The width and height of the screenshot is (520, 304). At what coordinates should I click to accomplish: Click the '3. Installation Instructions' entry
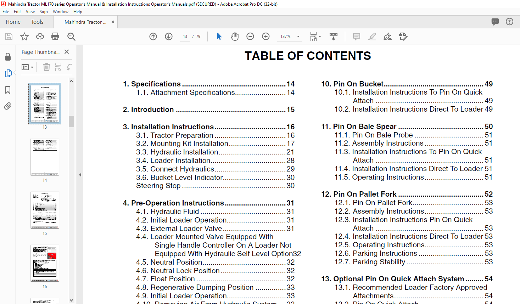point(209,127)
